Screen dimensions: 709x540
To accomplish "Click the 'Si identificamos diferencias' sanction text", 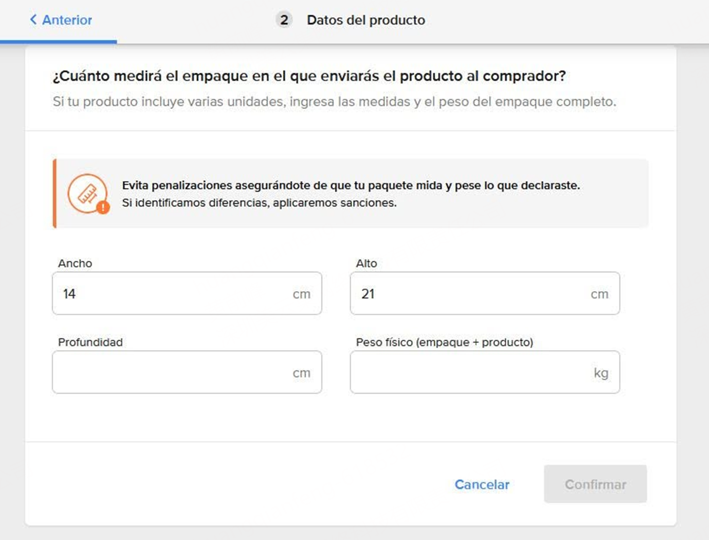I will click(259, 203).
